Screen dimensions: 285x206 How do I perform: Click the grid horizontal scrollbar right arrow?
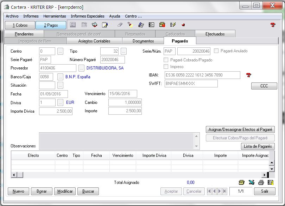265,175
